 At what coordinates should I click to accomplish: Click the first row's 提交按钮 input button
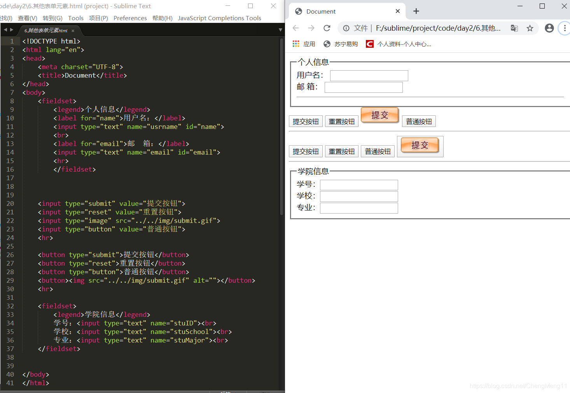(306, 122)
